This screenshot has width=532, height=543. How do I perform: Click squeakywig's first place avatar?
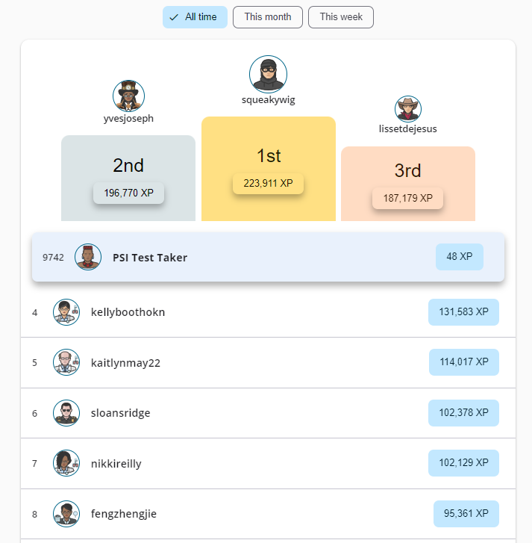click(268, 74)
